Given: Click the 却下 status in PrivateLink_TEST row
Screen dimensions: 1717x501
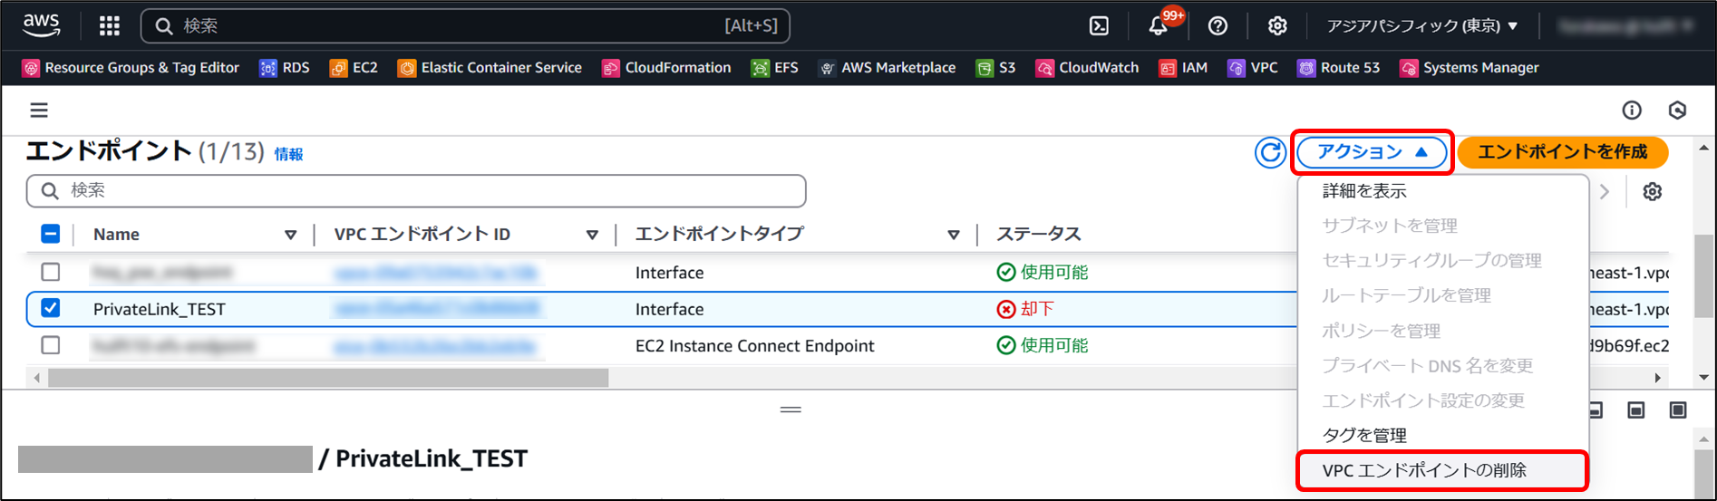Looking at the screenshot, I should coord(1025,309).
